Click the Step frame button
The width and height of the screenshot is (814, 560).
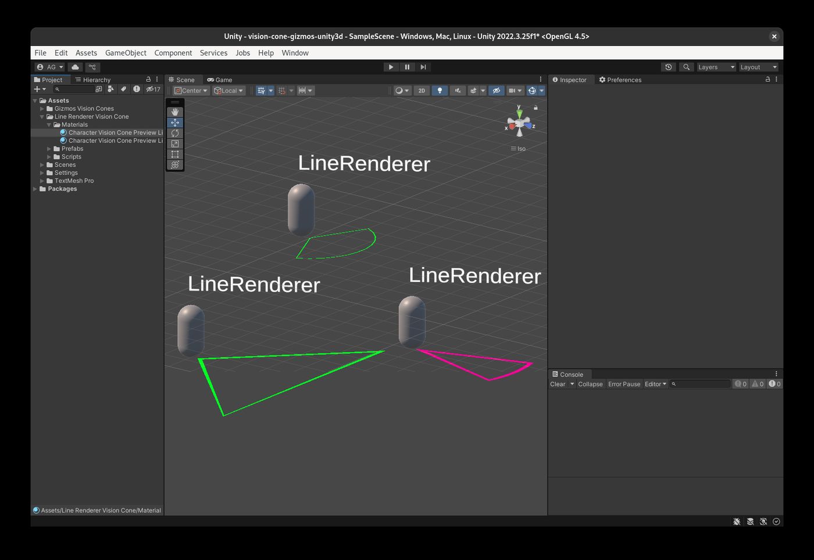pyautogui.click(x=423, y=67)
